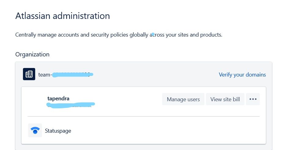
Task: Click the gap between tapendra and Manage users
Action: pos(129,99)
